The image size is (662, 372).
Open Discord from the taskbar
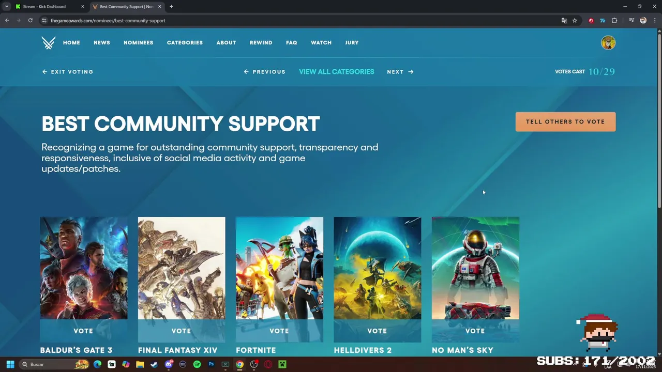169,364
